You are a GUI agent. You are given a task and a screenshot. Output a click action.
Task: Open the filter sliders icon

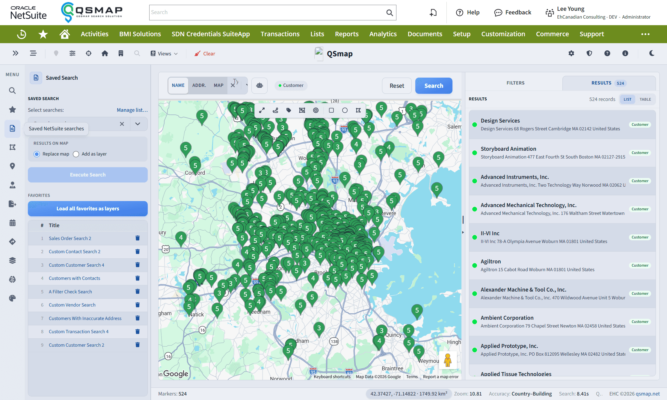73,53
